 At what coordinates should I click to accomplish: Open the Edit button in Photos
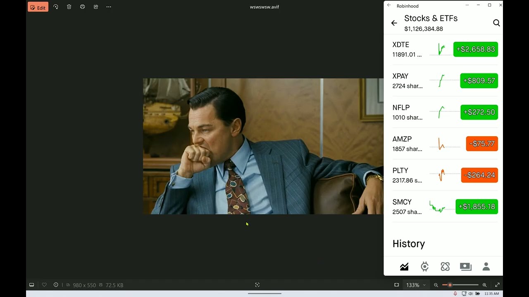pyautogui.click(x=38, y=7)
